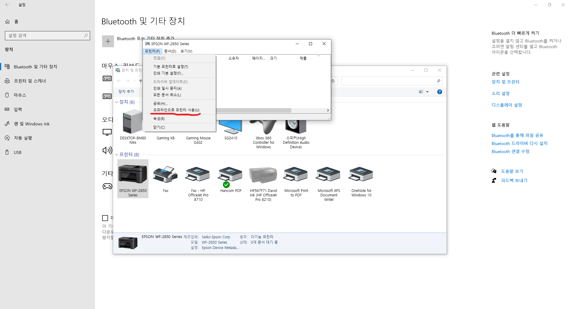This screenshot has height=309, width=570.
Task: Open the view options dropdown arrow
Action: pos(427,92)
